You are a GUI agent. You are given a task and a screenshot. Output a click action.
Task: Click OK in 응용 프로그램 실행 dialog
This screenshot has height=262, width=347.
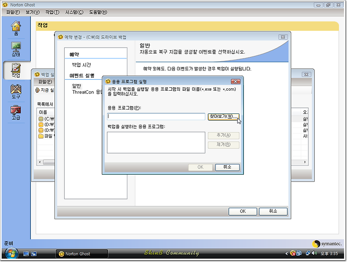[x=200, y=167]
